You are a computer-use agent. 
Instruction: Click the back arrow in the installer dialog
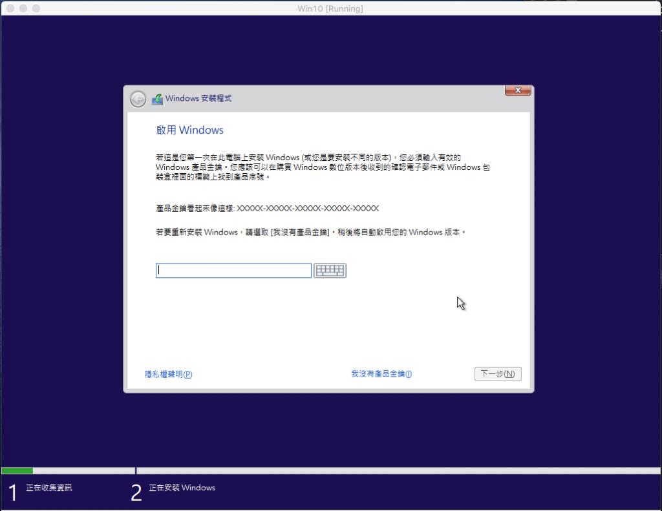pyautogui.click(x=138, y=98)
